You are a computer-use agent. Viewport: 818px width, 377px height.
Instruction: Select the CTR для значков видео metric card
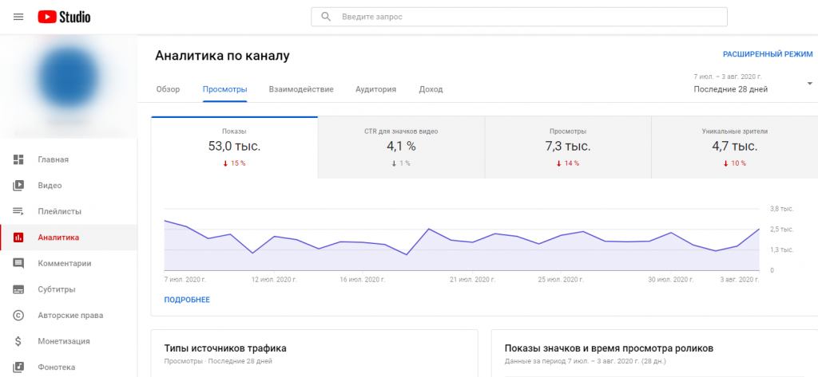401,147
